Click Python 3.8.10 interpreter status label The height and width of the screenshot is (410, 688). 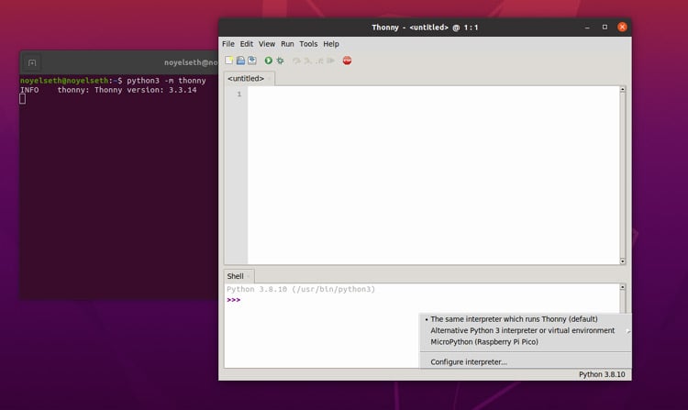(x=602, y=374)
